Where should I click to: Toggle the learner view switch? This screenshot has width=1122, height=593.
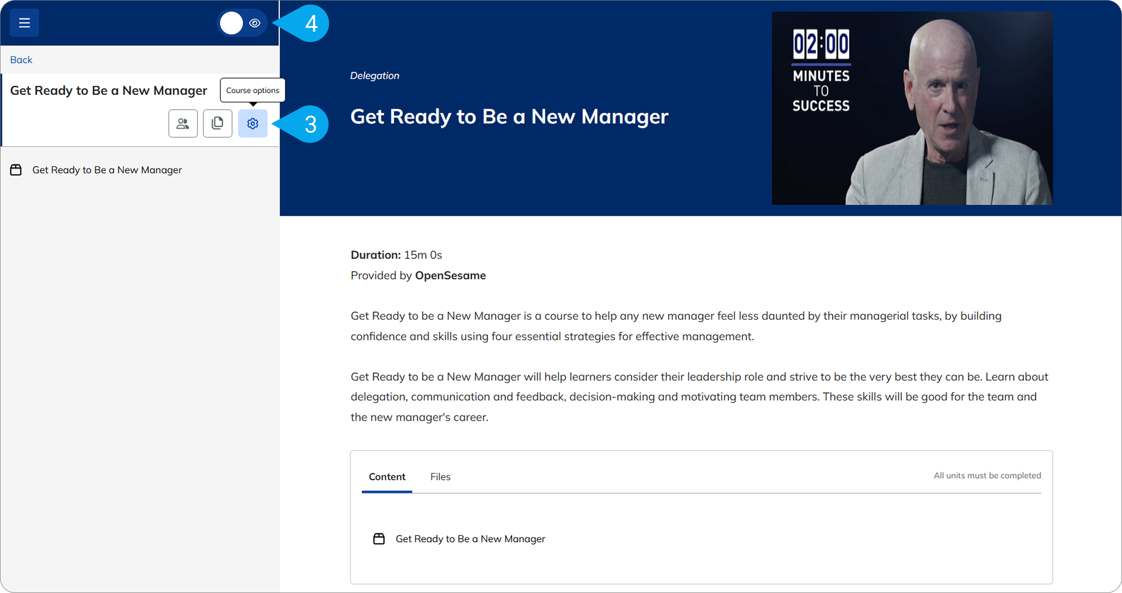tap(232, 23)
